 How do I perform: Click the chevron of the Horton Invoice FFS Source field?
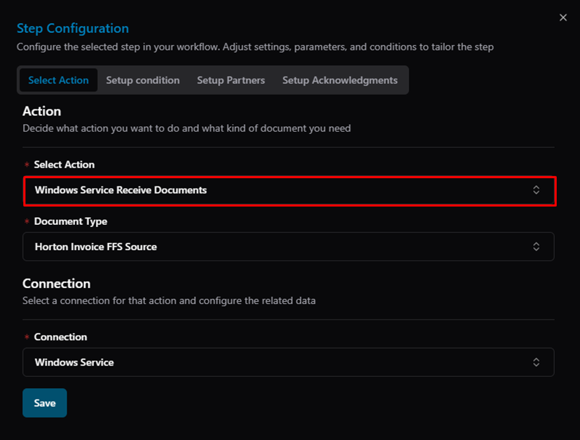point(536,247)
